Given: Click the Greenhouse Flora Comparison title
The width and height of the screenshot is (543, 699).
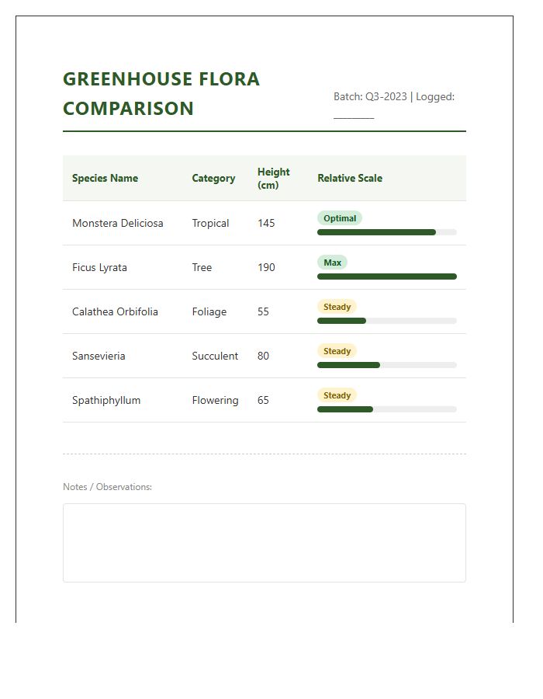Looking at the screenshot, I should coord(161,94).
